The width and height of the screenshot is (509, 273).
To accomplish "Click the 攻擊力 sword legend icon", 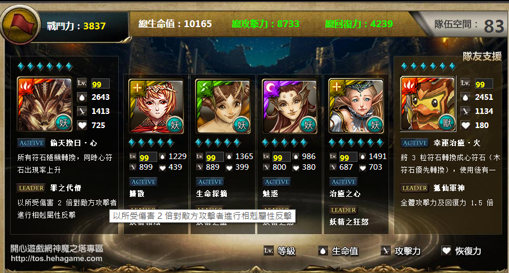I will click(x=385, y=250).
